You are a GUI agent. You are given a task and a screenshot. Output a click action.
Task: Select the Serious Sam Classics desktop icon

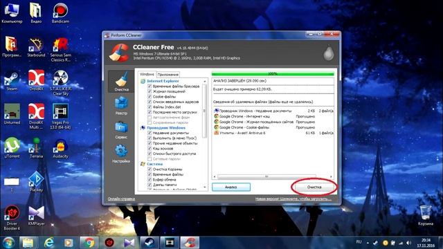click(x=60, y=50)
